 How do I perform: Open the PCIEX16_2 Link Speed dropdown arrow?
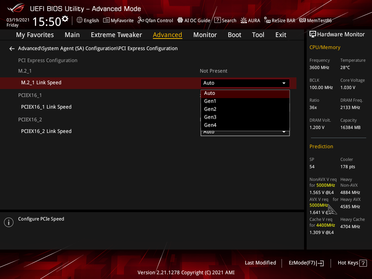click(284, 132)
